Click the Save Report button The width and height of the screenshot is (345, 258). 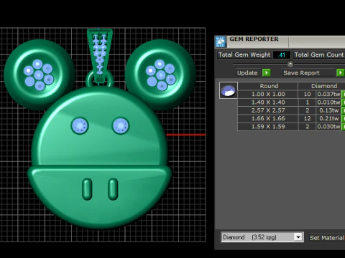coord(309,73)
